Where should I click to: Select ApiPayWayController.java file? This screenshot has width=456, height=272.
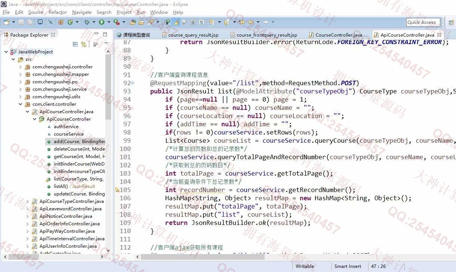[64, 231]
